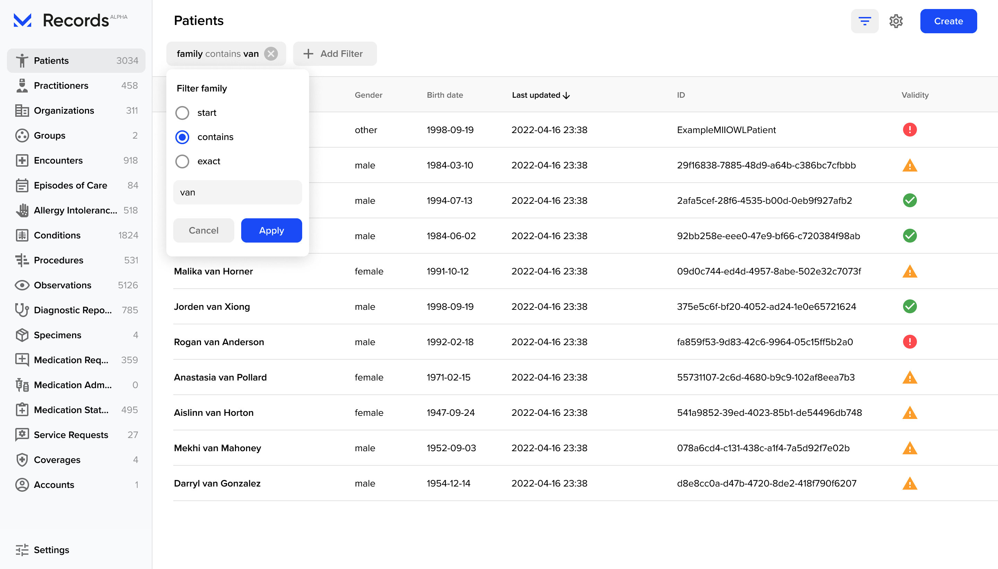This screenshot has height=569, width=998.
Task: Click the Organizations building icon
Action: coord(22,111)
